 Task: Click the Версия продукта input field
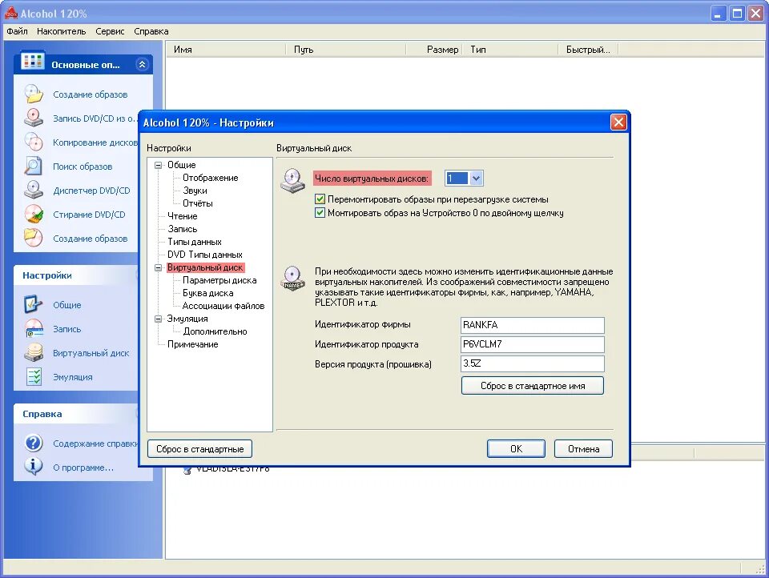[x=533, y=363]
